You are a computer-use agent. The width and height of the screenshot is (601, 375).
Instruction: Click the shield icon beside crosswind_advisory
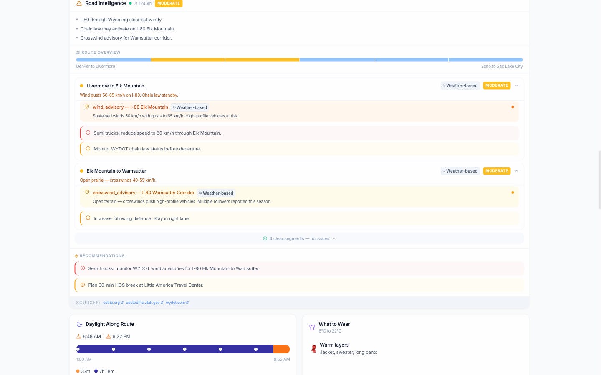[87, 192]
